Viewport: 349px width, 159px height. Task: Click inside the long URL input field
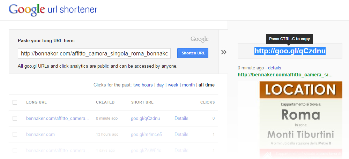[x=94, y=53]
